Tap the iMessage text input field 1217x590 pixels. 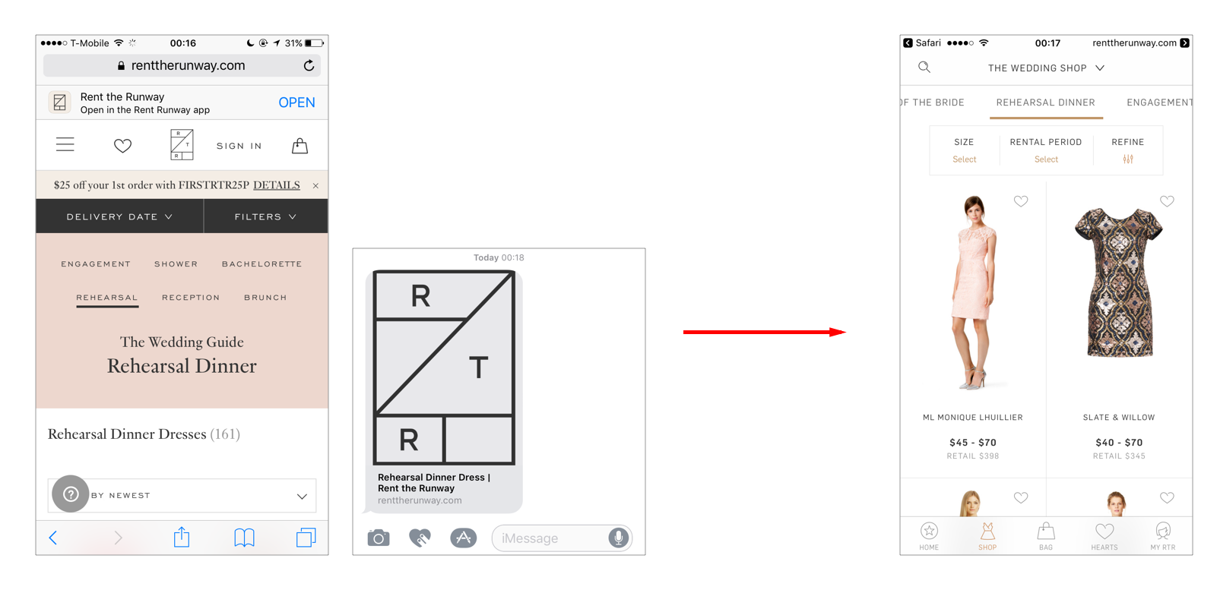[551, 538]
